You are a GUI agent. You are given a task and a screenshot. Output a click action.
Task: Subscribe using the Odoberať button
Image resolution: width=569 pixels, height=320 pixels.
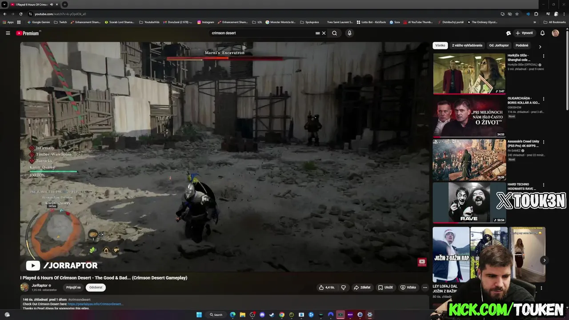tap(96, 288)
